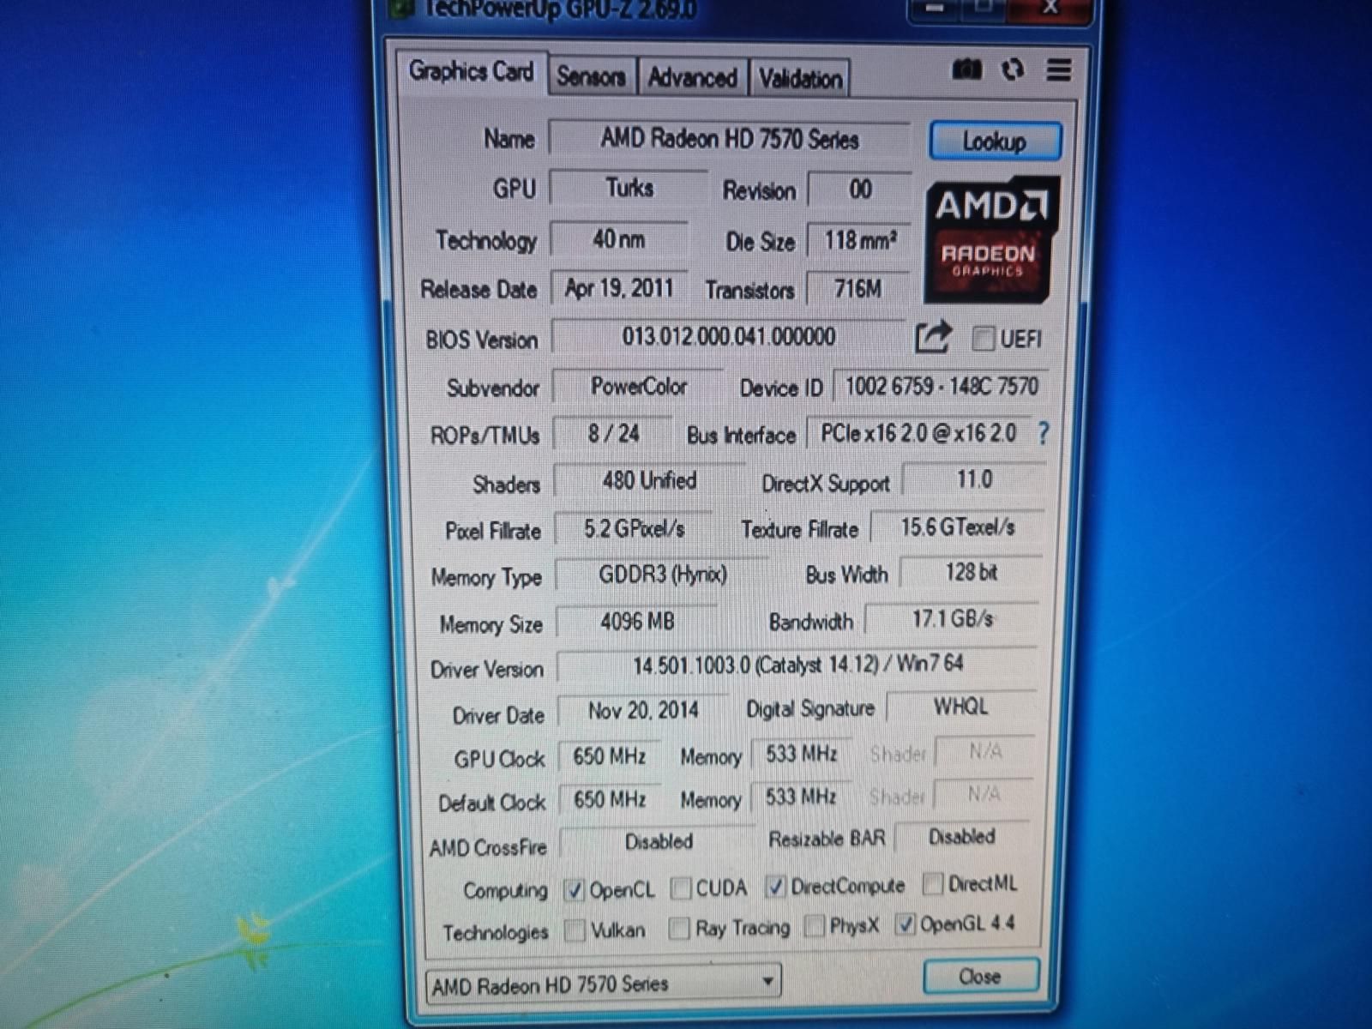Click the Bandwidth value 17.1 GB/s
1372x1029 pixels.
(952, 619)
